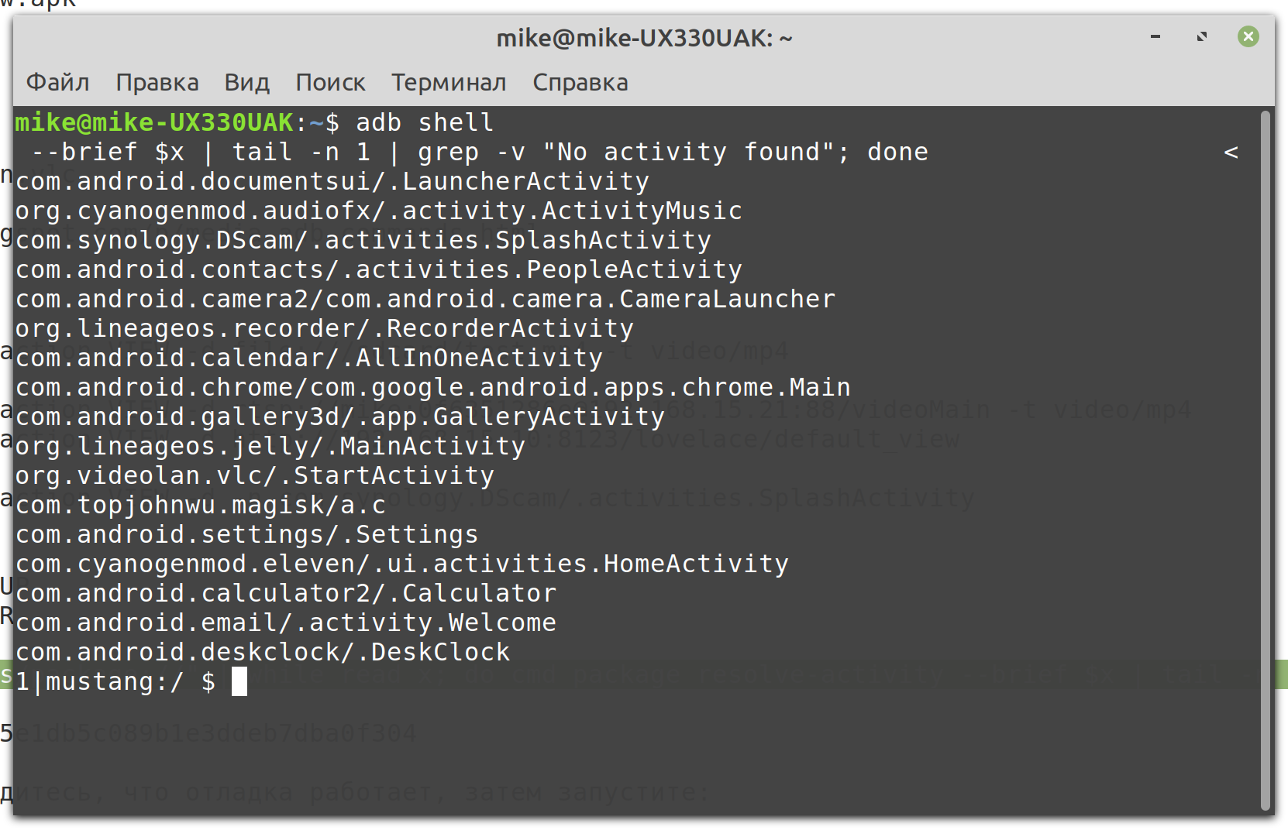Viewport: 1288px width, 830px height.
Task: Click the 'adb shell' command text
Action: (425, 122)
